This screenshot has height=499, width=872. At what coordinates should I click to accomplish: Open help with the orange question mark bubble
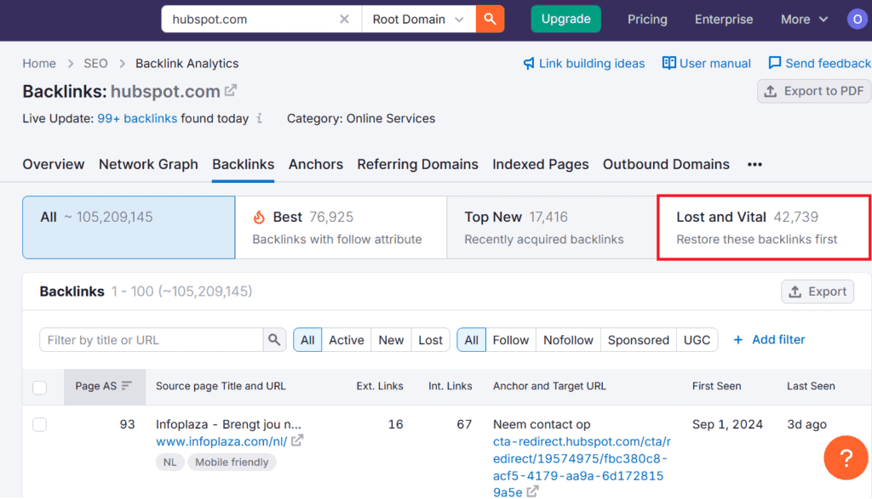coord(846,457)
